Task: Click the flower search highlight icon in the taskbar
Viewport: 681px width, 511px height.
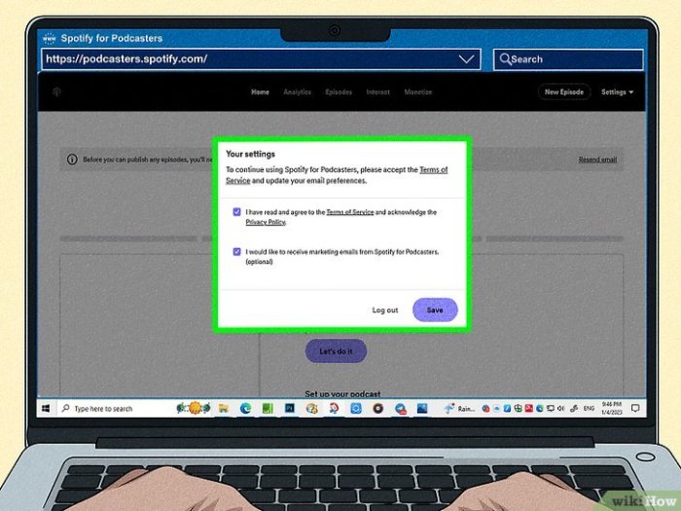Action: (x=194, y=408)
